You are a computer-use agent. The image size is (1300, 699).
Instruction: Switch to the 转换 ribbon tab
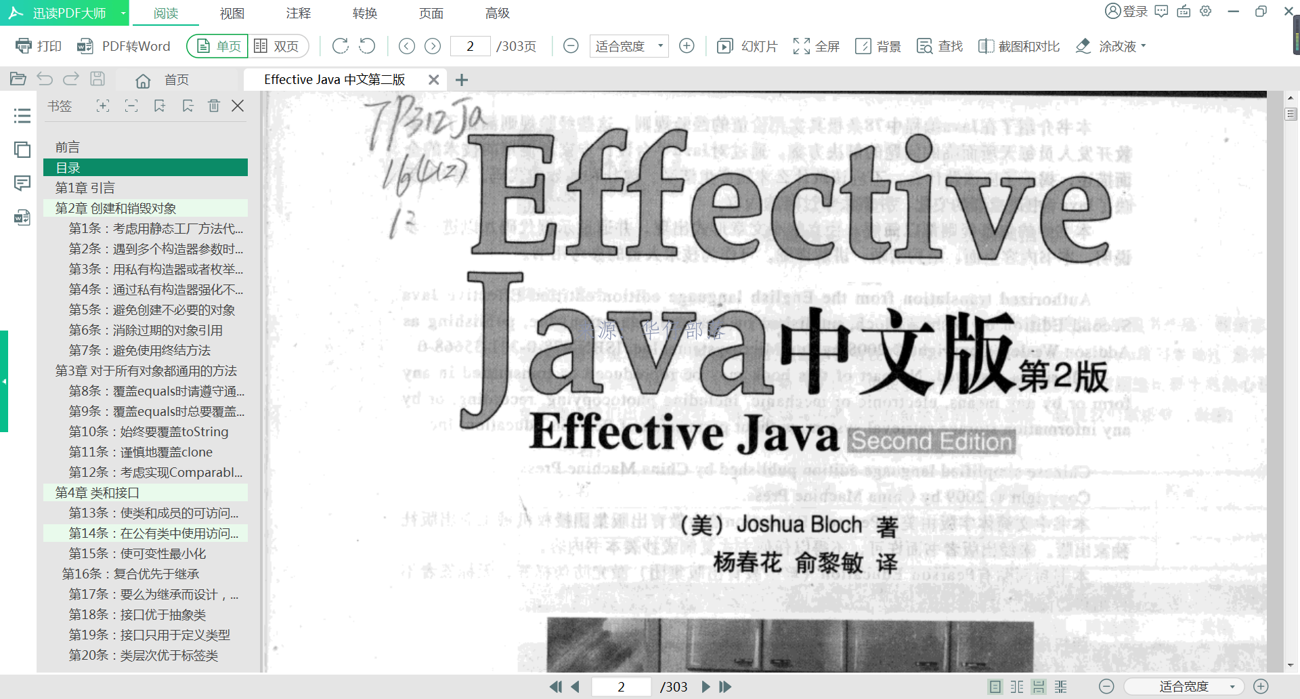coord(364,12)
